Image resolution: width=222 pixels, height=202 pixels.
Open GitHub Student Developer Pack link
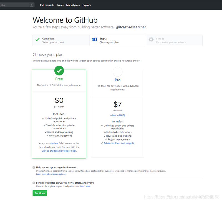pos(59,151)
